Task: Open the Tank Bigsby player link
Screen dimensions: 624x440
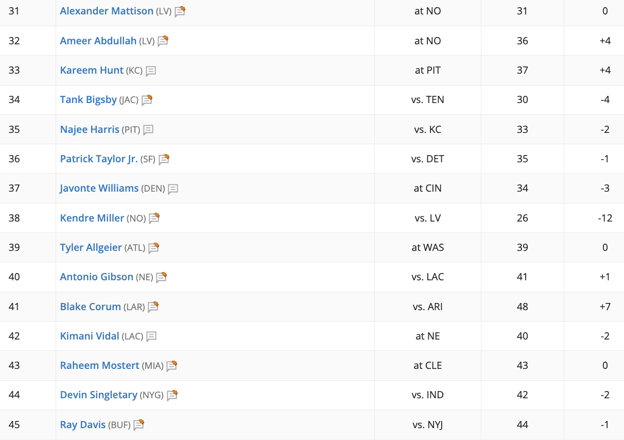Action: [89, 100]
